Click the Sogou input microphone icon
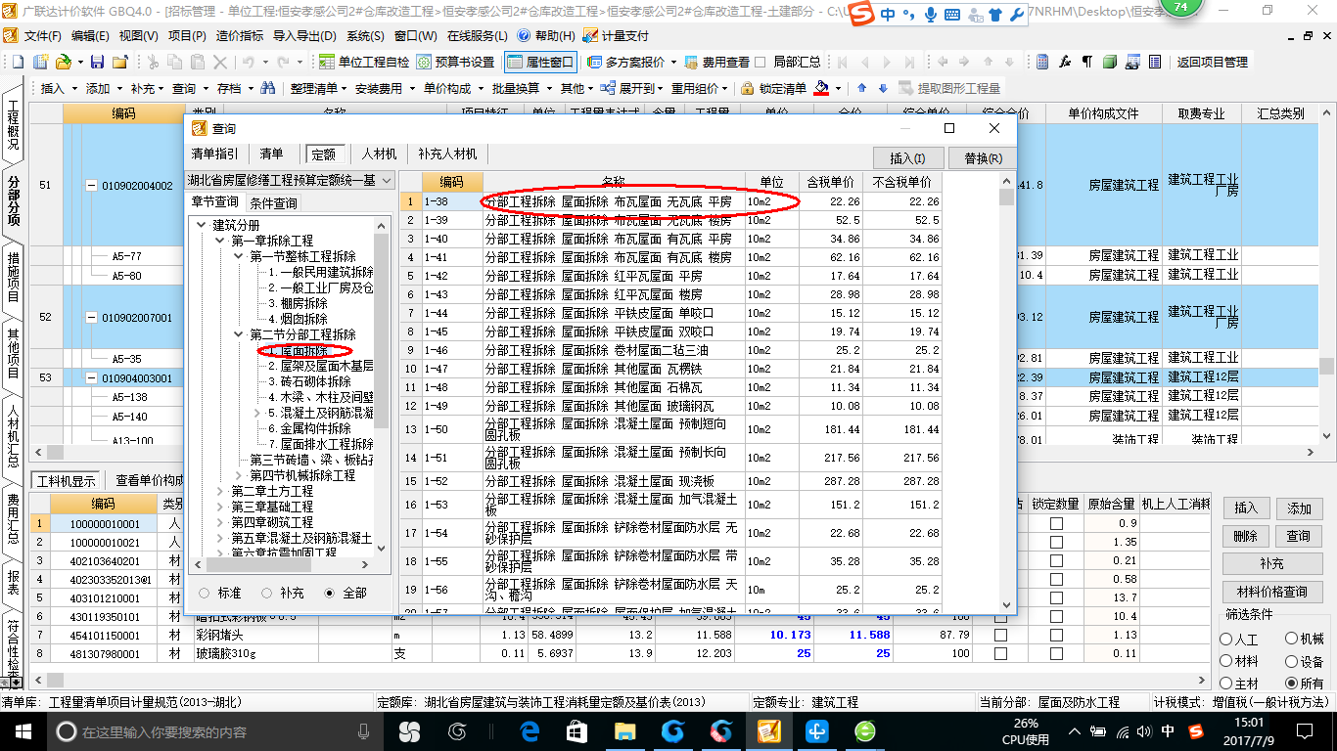 click(929, 15)
